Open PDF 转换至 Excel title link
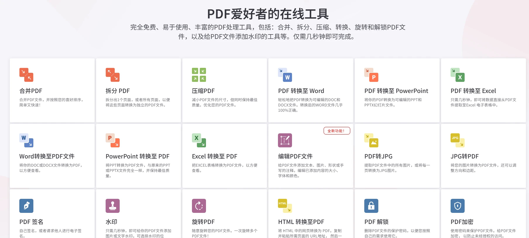 (x=473, y=91)
